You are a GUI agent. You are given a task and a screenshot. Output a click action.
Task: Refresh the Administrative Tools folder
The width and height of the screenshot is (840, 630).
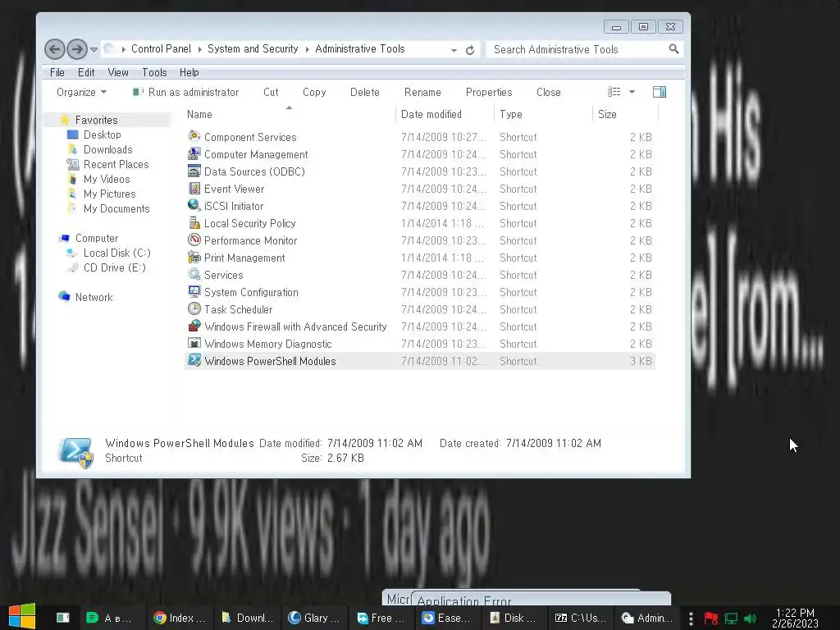coord(470,50)
